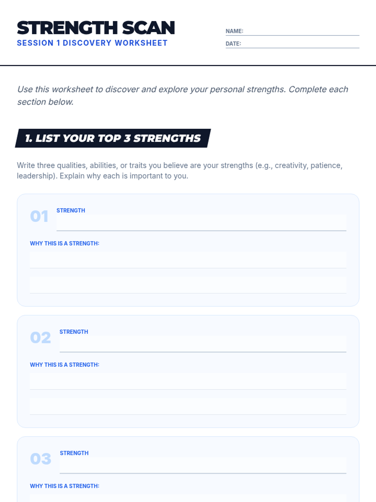
Task: Click the large 01 number
Action: coord(39,216)
